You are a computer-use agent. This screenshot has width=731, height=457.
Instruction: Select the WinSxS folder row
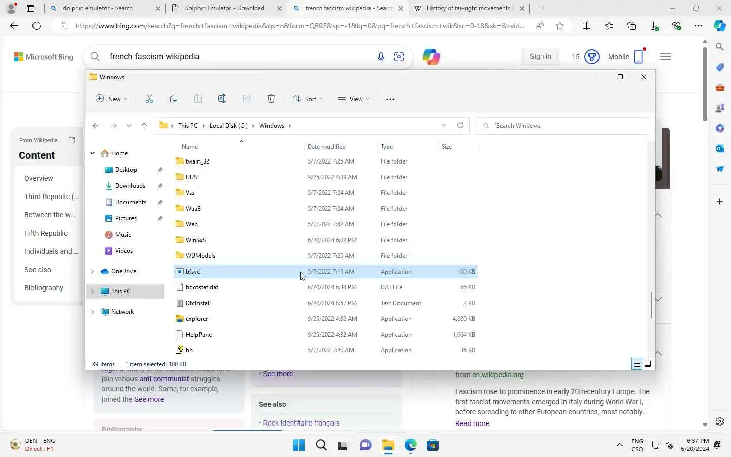[325, 240]
